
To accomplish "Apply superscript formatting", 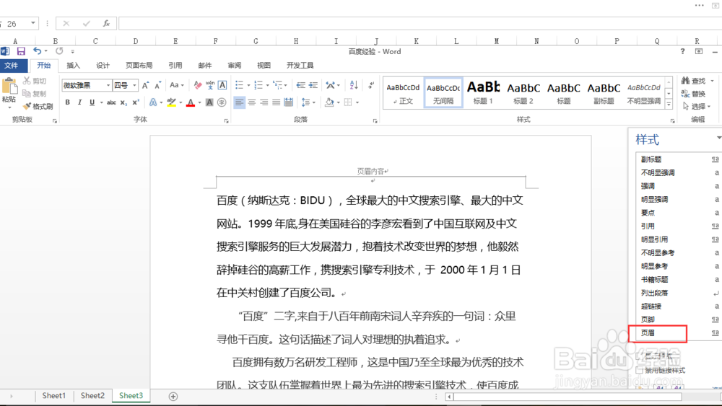I will [x=136, y=102].
